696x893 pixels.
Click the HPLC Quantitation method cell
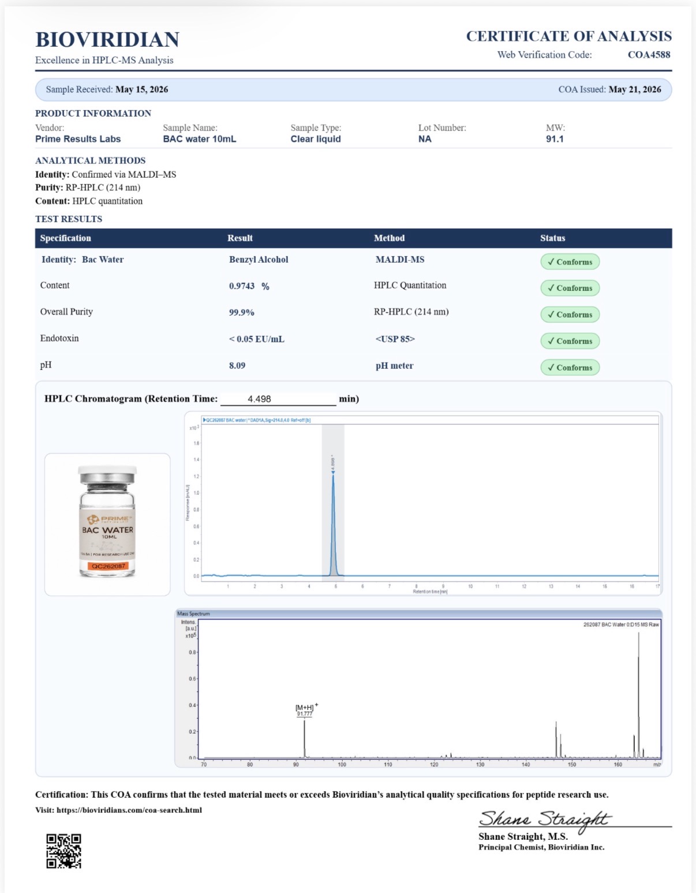click(x=410, y=285)
